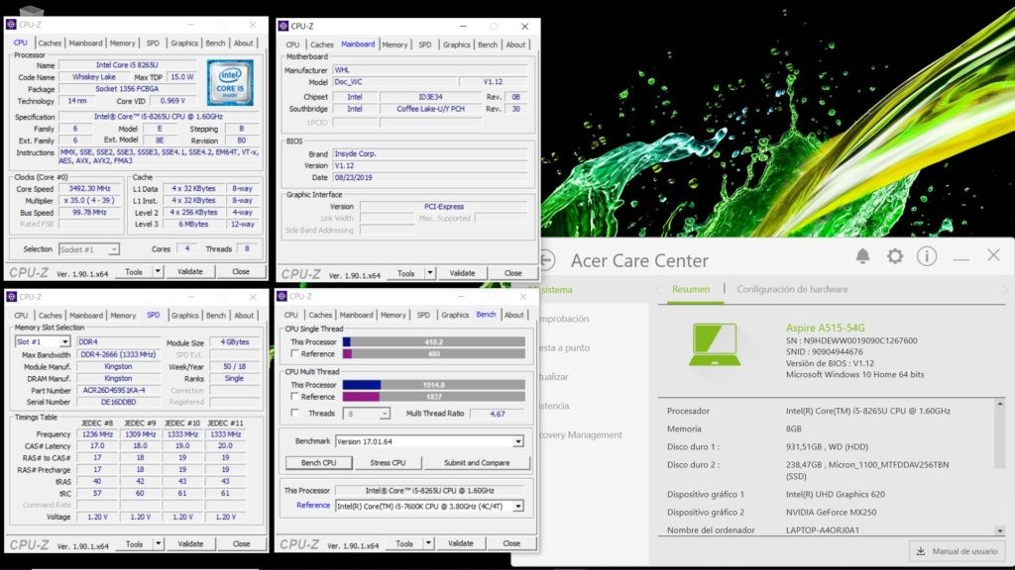
Task: Click multi thread Reference score bar
Action: point(434,396)
